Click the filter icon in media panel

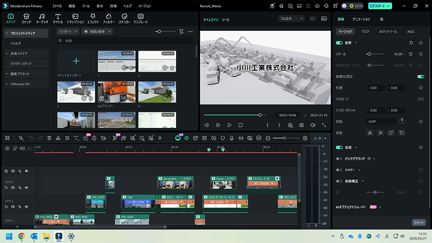(x=181, y=32)
